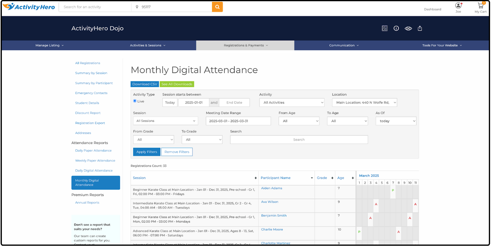The width and height of the screenshot is (491, 246).
Task: Click the Download CSV button
Action: [x=145, y=84]
